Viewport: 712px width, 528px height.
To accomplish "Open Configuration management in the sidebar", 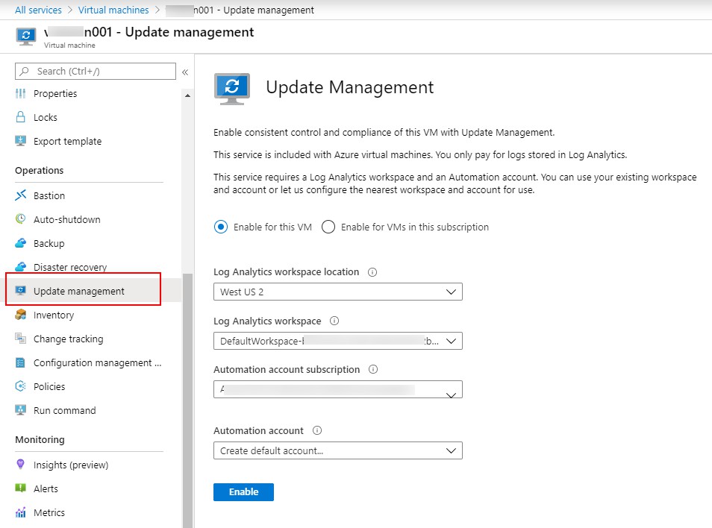I will click(x=97, y=363).
